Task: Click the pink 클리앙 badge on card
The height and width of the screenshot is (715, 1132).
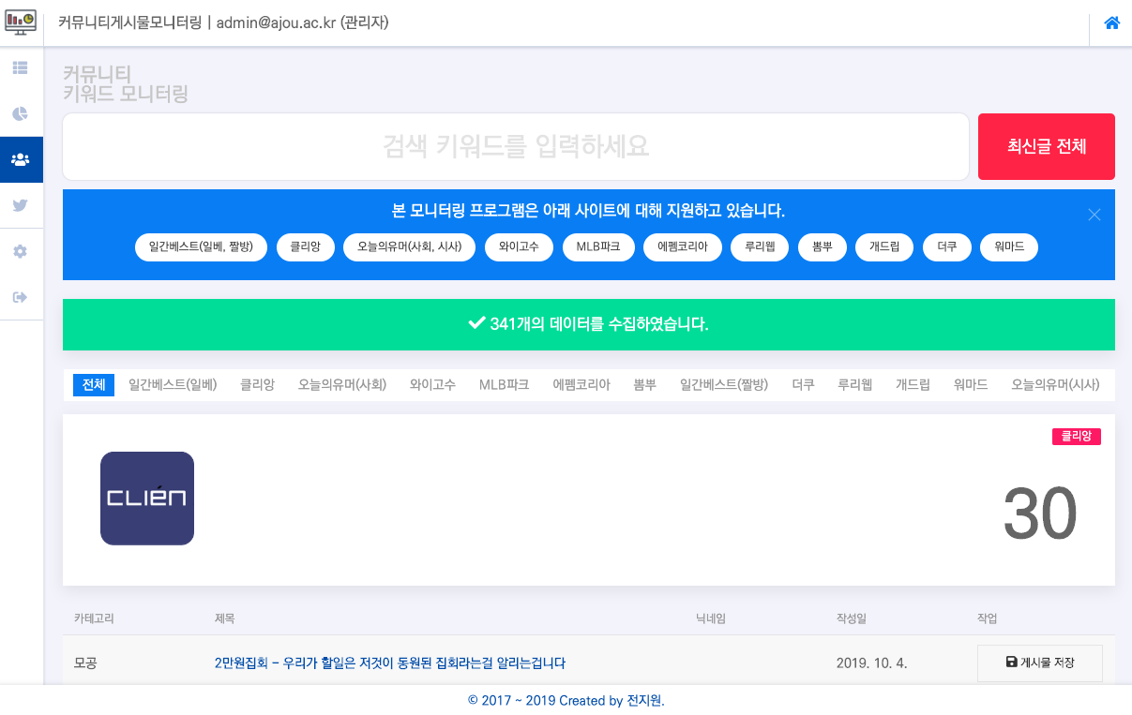Action: click(1077, 437)
